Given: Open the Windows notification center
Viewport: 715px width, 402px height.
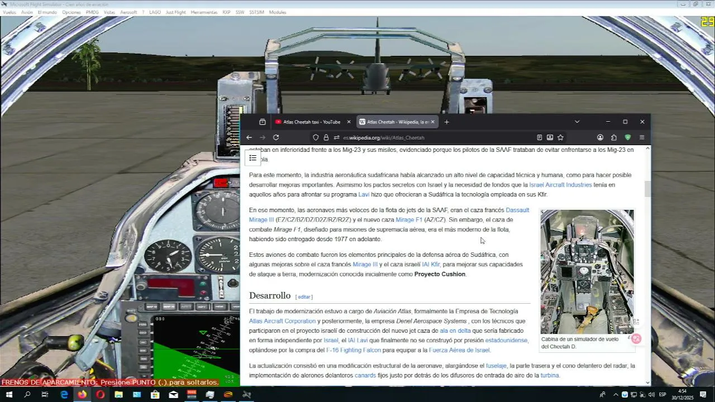Looking at the screenshot, I should pos(703,395).
